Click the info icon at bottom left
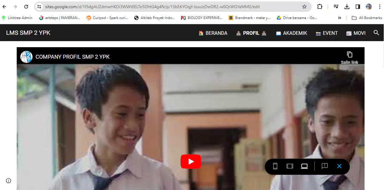Image resolution: width=384 pixels, height=190 pixels. (9, 181)
